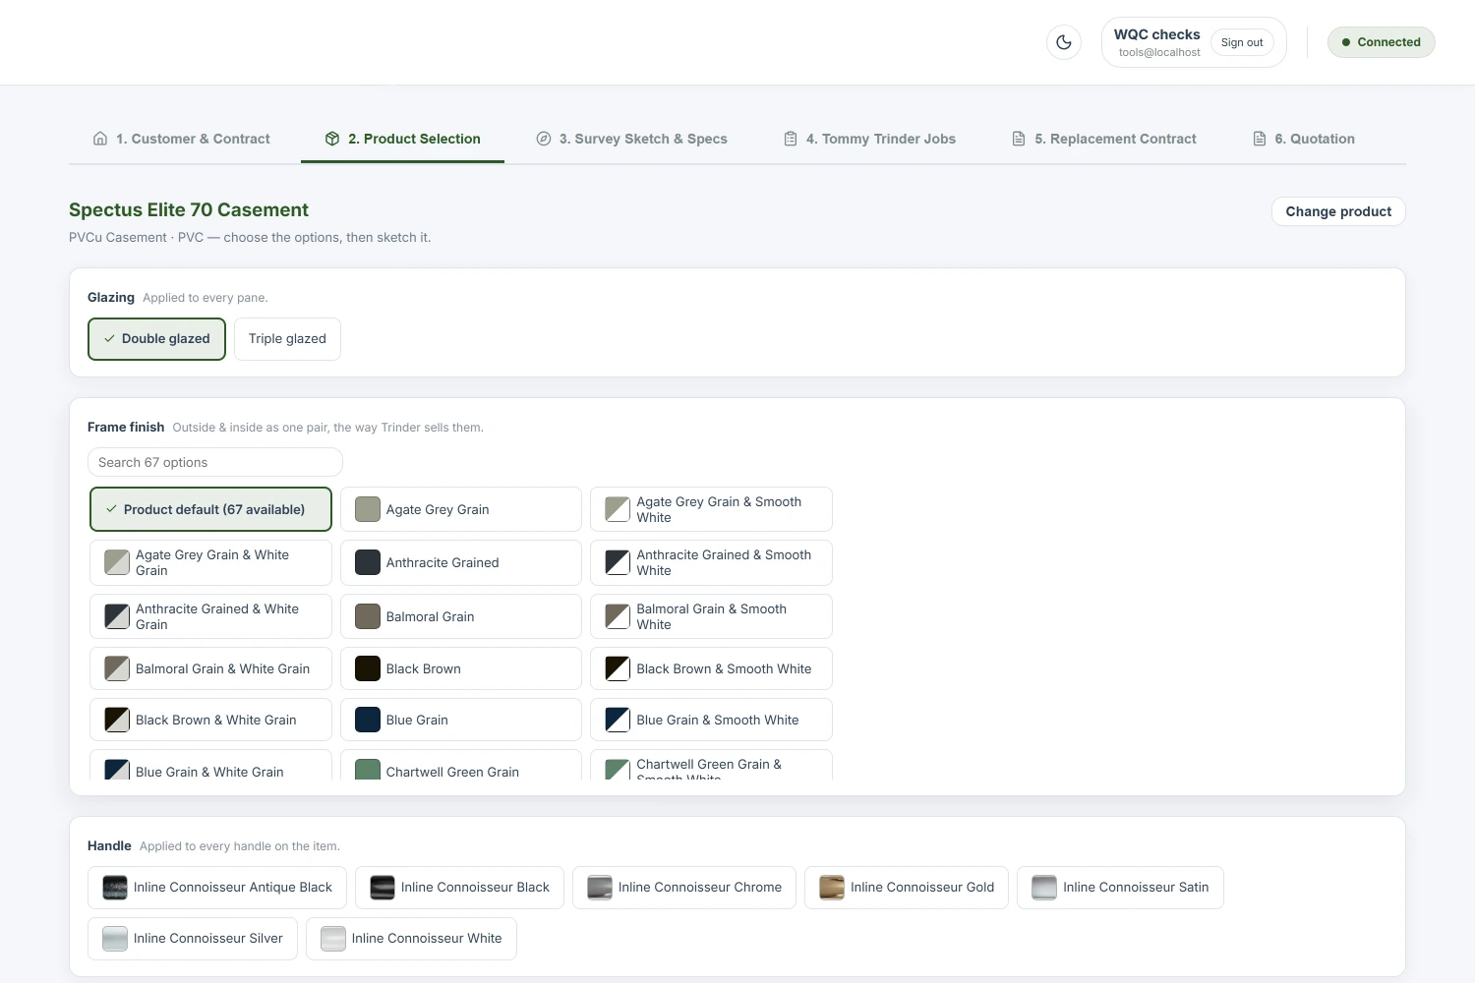Click the Change product button
This screenshot has height=983, width=1475.
click(1338, 211)
